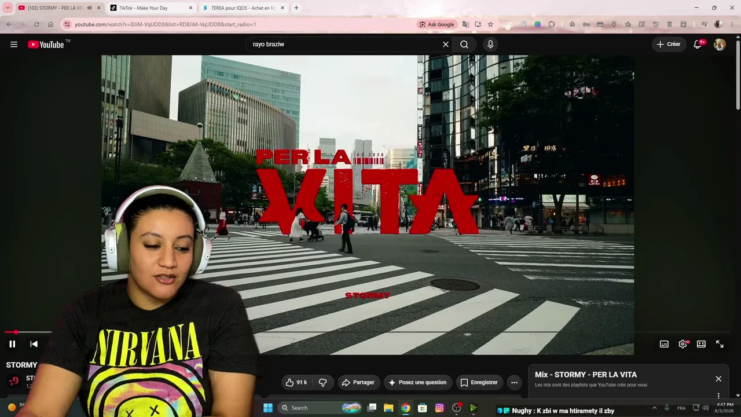This screenshot has height=417, width=741.
Task: Bookmark this page with the star
Action: 490,24
